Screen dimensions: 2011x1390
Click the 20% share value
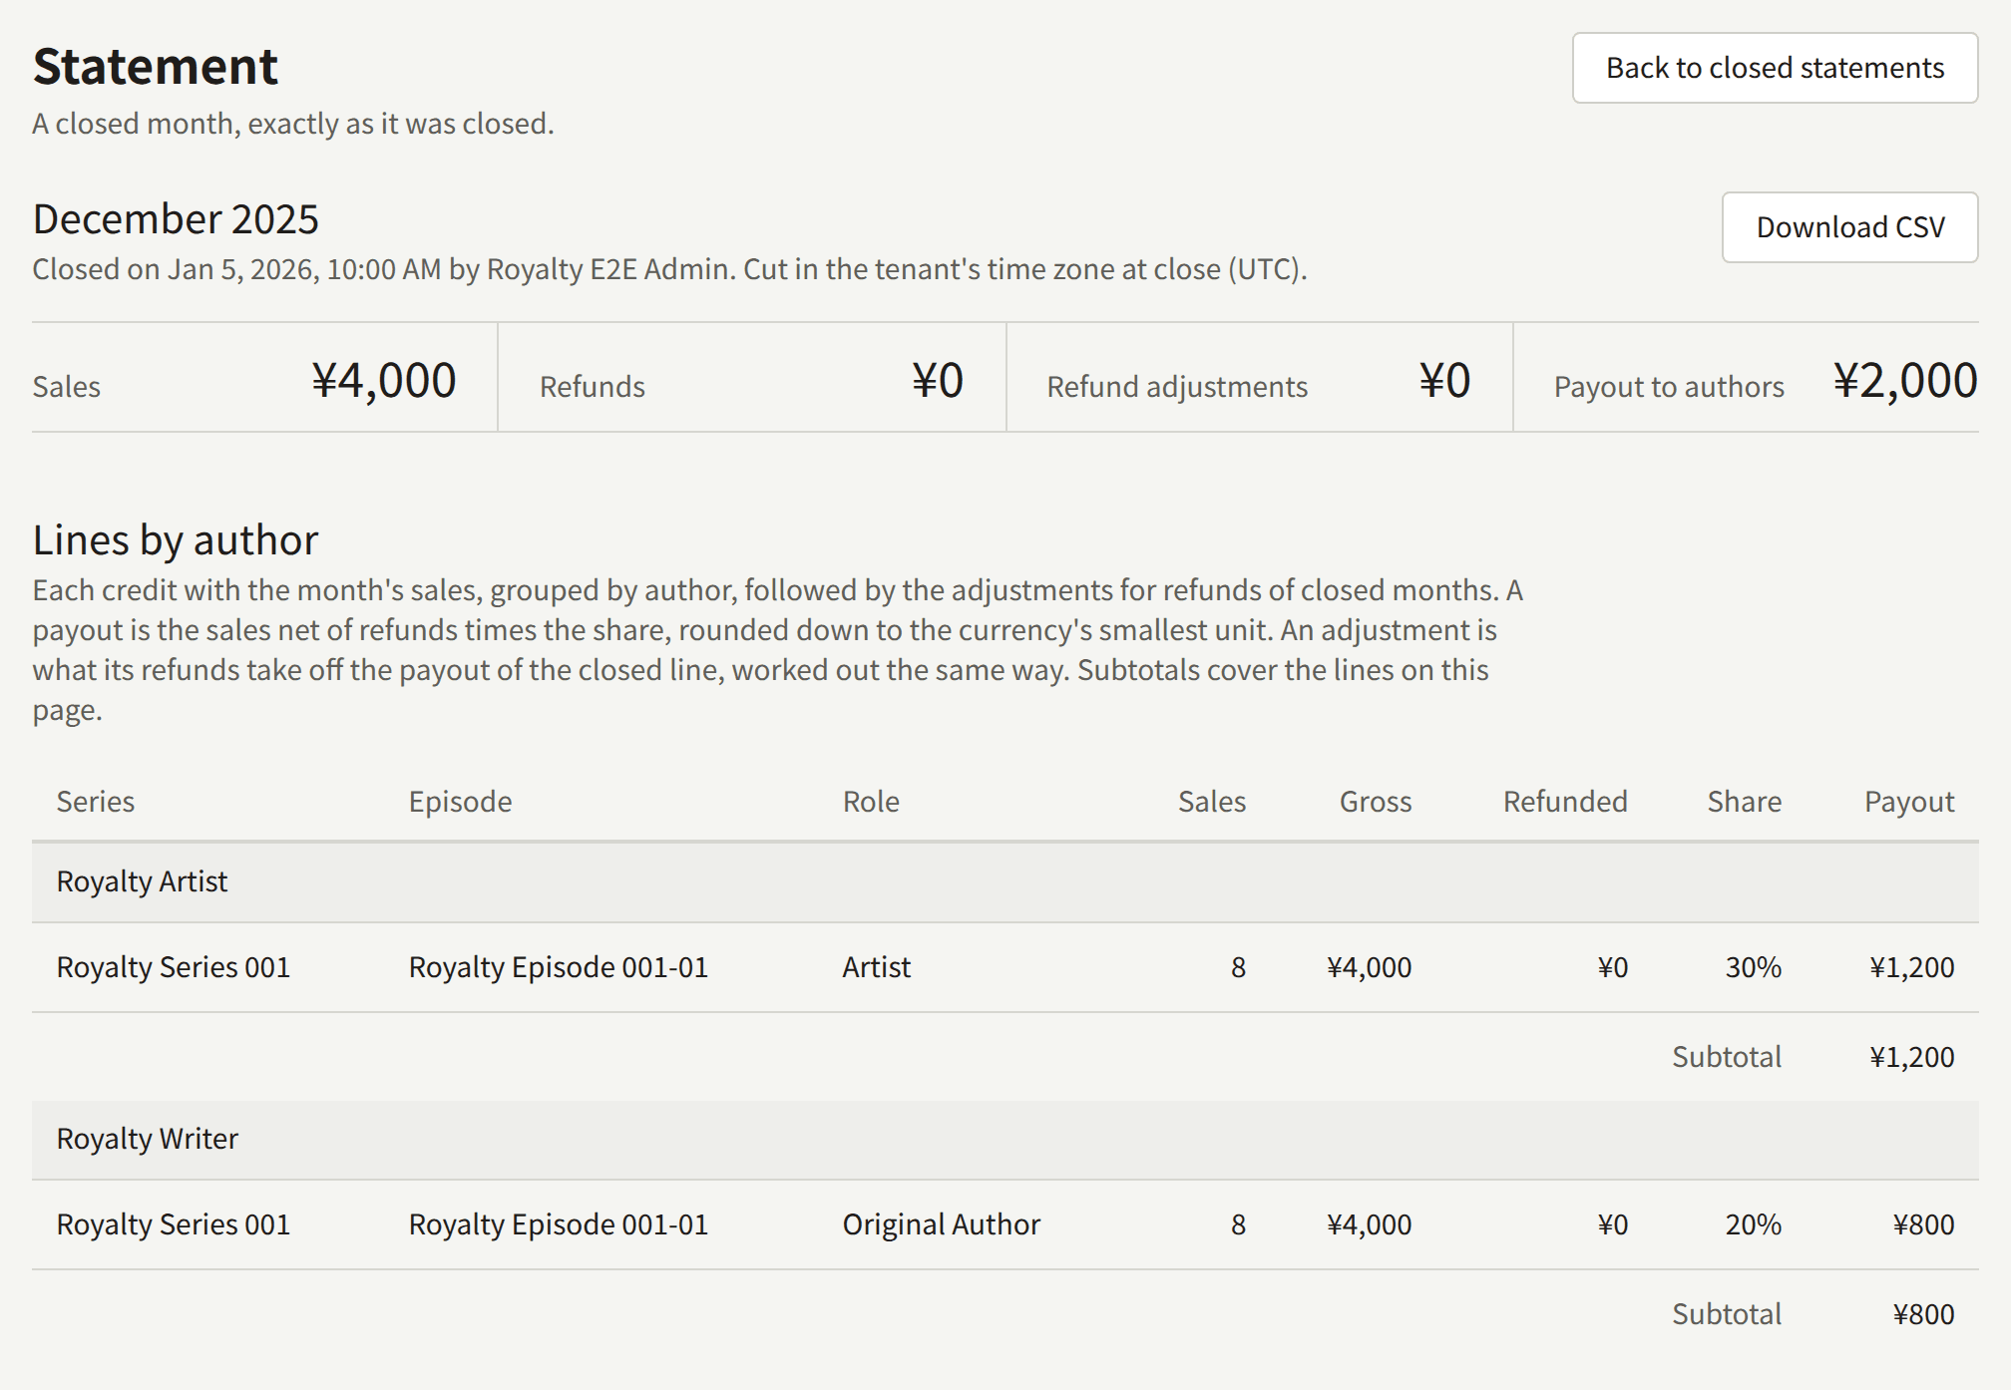1754,1224
